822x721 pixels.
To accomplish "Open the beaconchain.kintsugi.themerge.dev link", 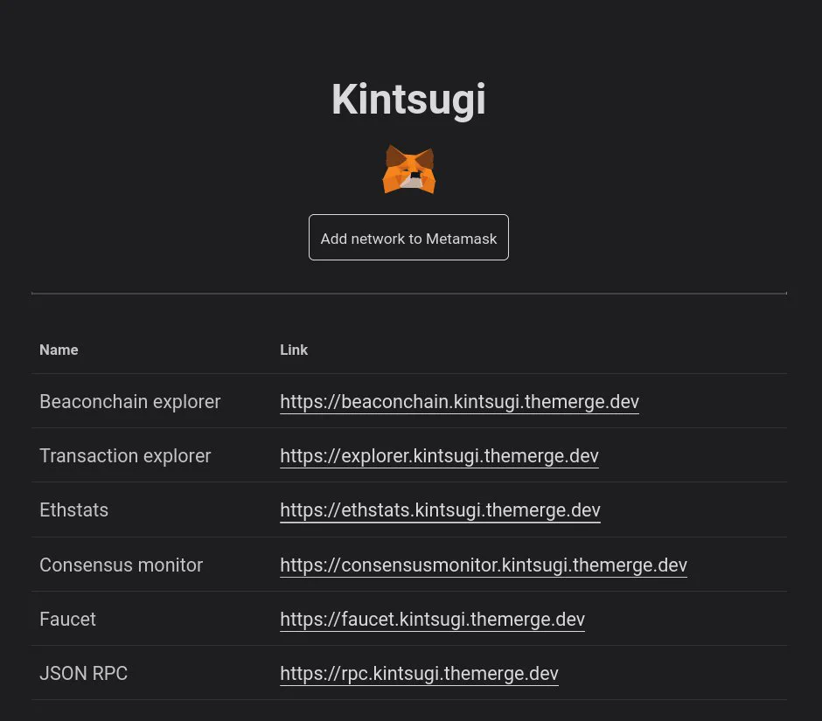I will click(459, 402).
